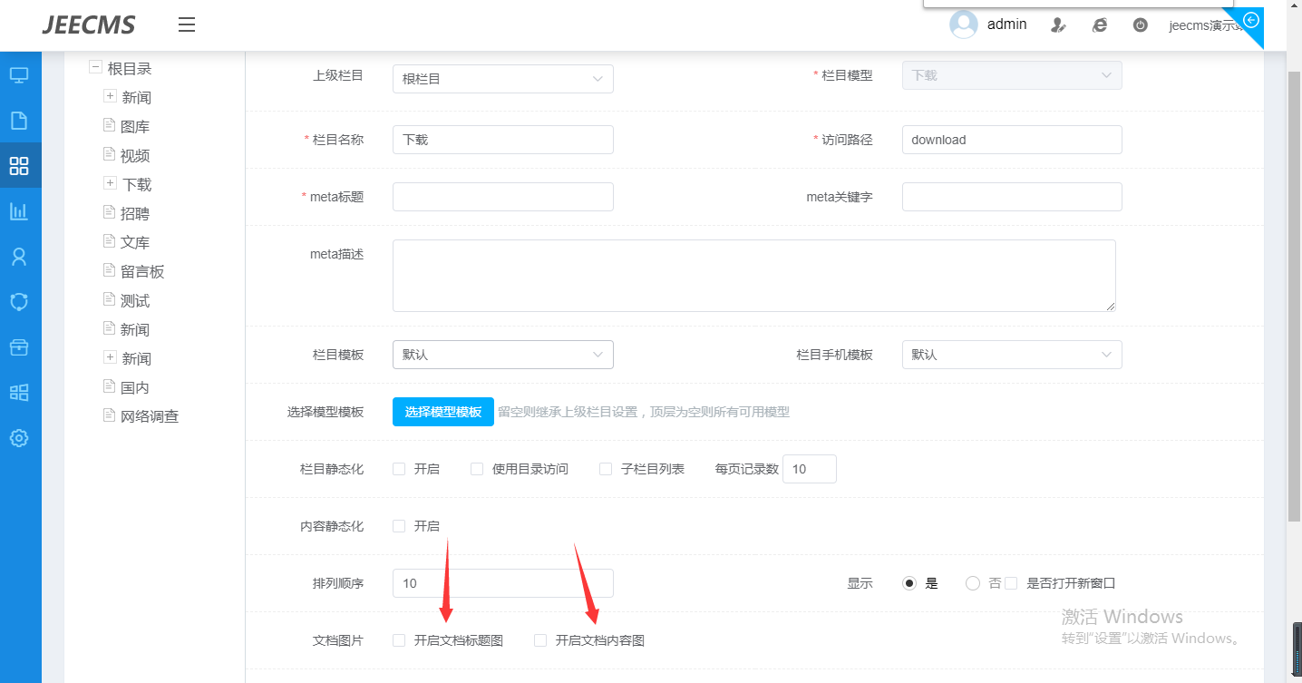Viewport: 1302px width, 683px height.
Task: Click the admin username link
Action: click(x=1006, y=24)
